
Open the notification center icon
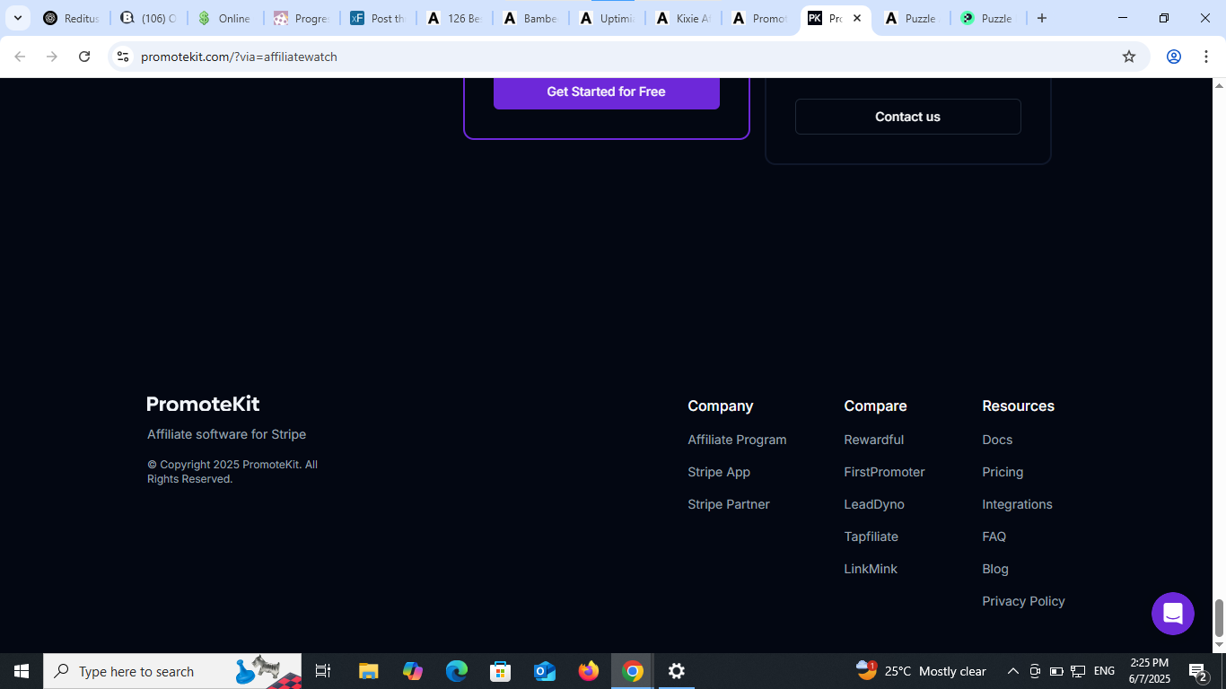1197,671
